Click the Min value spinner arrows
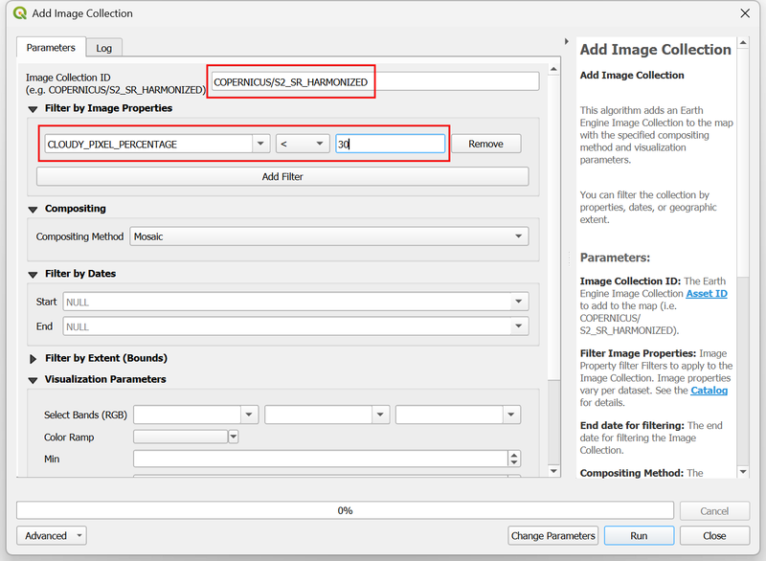This screenshot has height=561, width=766. 515,460
